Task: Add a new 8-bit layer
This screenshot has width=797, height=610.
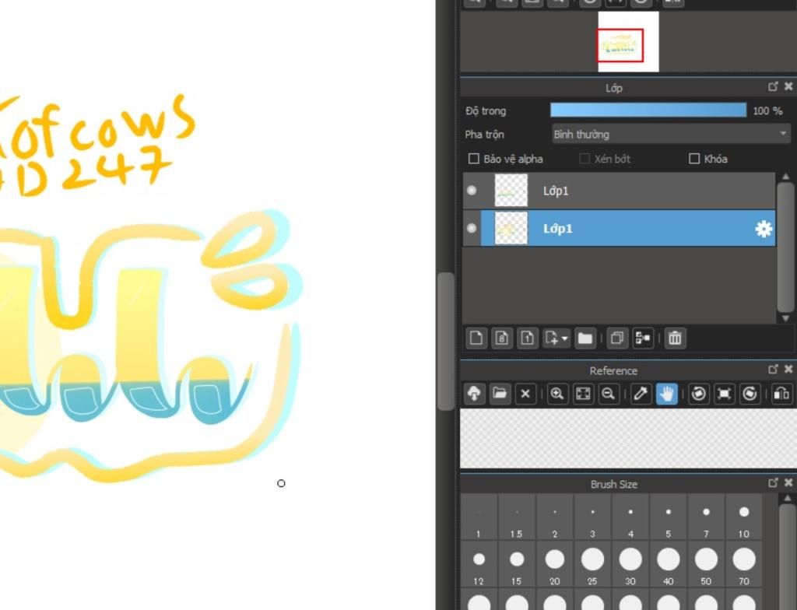Action: [x=502, y=338]
